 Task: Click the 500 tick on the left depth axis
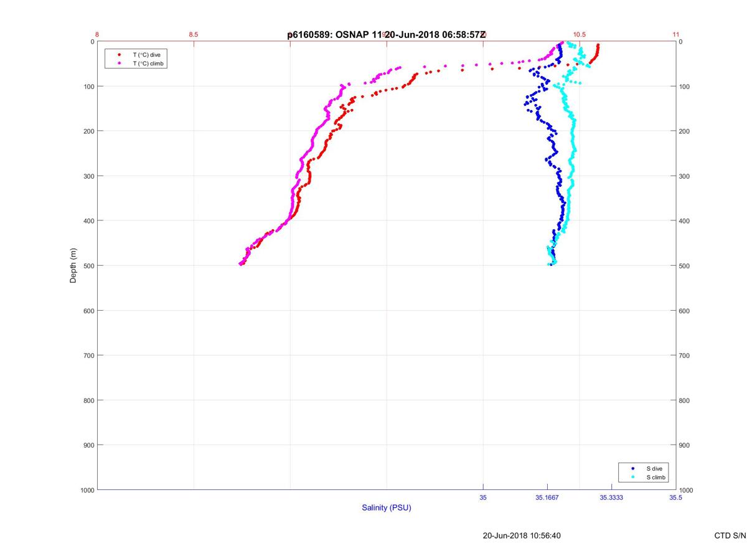(x=88, y=266)
